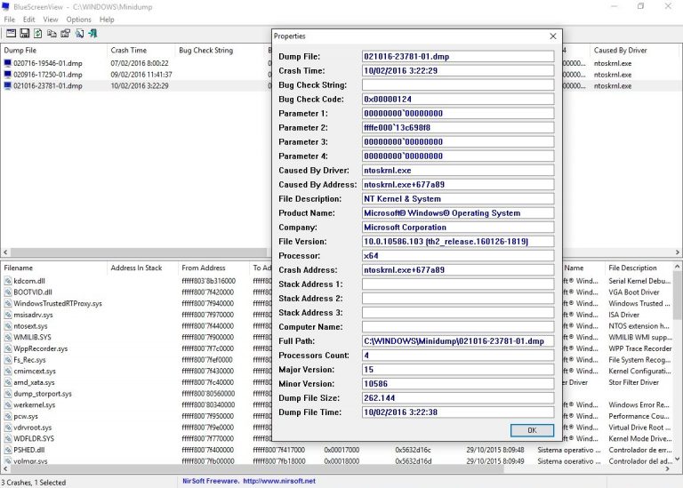Viewport: 683px width, 488px height.
Task: Click the file icon next to dump_storport.sys
Action: 8,394
